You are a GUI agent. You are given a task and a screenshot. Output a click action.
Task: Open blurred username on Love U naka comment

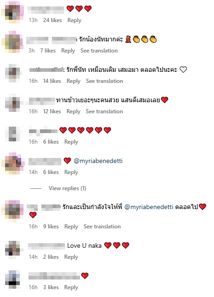46,246
